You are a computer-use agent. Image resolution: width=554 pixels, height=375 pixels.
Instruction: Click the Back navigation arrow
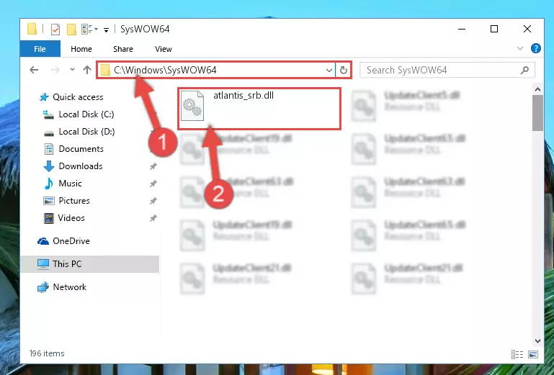tap(34, 70)
